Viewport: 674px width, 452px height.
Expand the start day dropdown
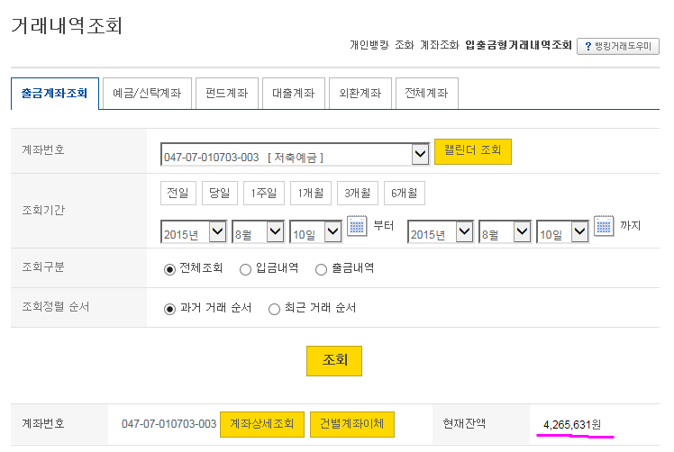332,232
